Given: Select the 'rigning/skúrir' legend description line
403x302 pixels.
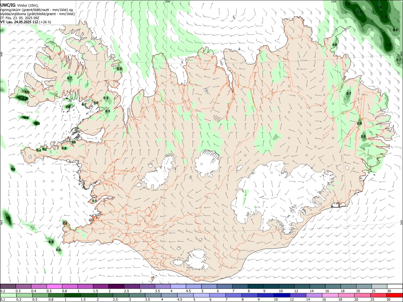Looking at the screenshot, I should pos(37,10).
